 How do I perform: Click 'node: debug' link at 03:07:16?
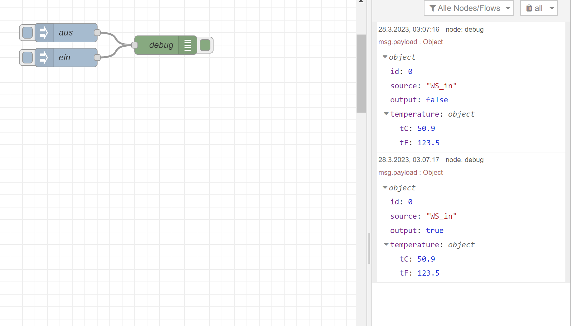pos(464,30)
